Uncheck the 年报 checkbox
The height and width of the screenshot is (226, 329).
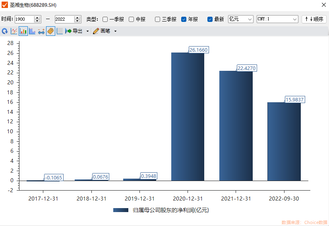coord(184,19)
